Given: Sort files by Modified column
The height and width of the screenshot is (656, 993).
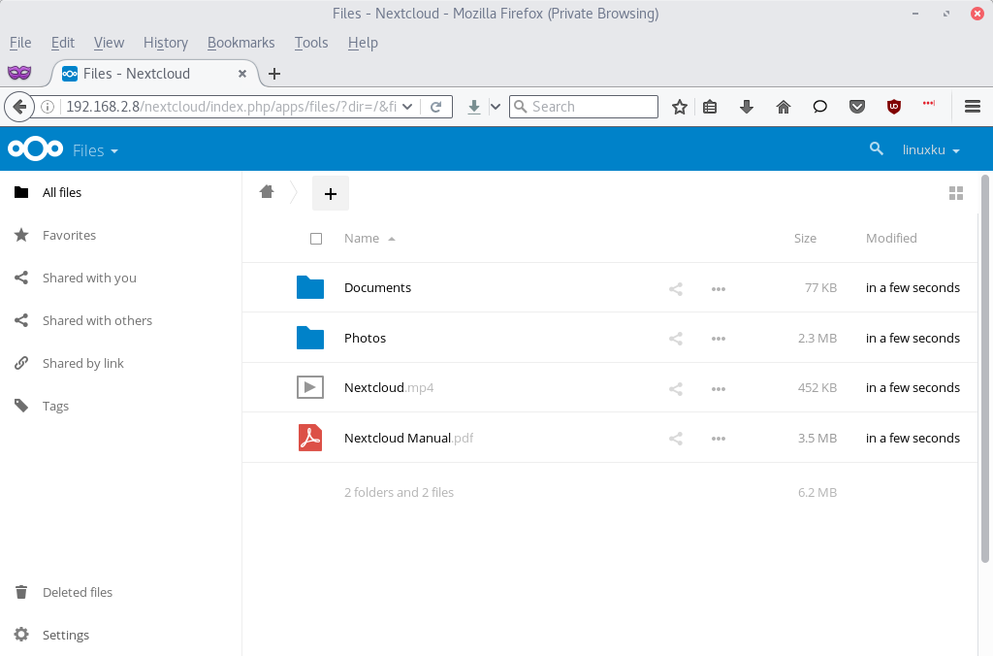Looking at the screenshot, I should [x=891, y=239].
